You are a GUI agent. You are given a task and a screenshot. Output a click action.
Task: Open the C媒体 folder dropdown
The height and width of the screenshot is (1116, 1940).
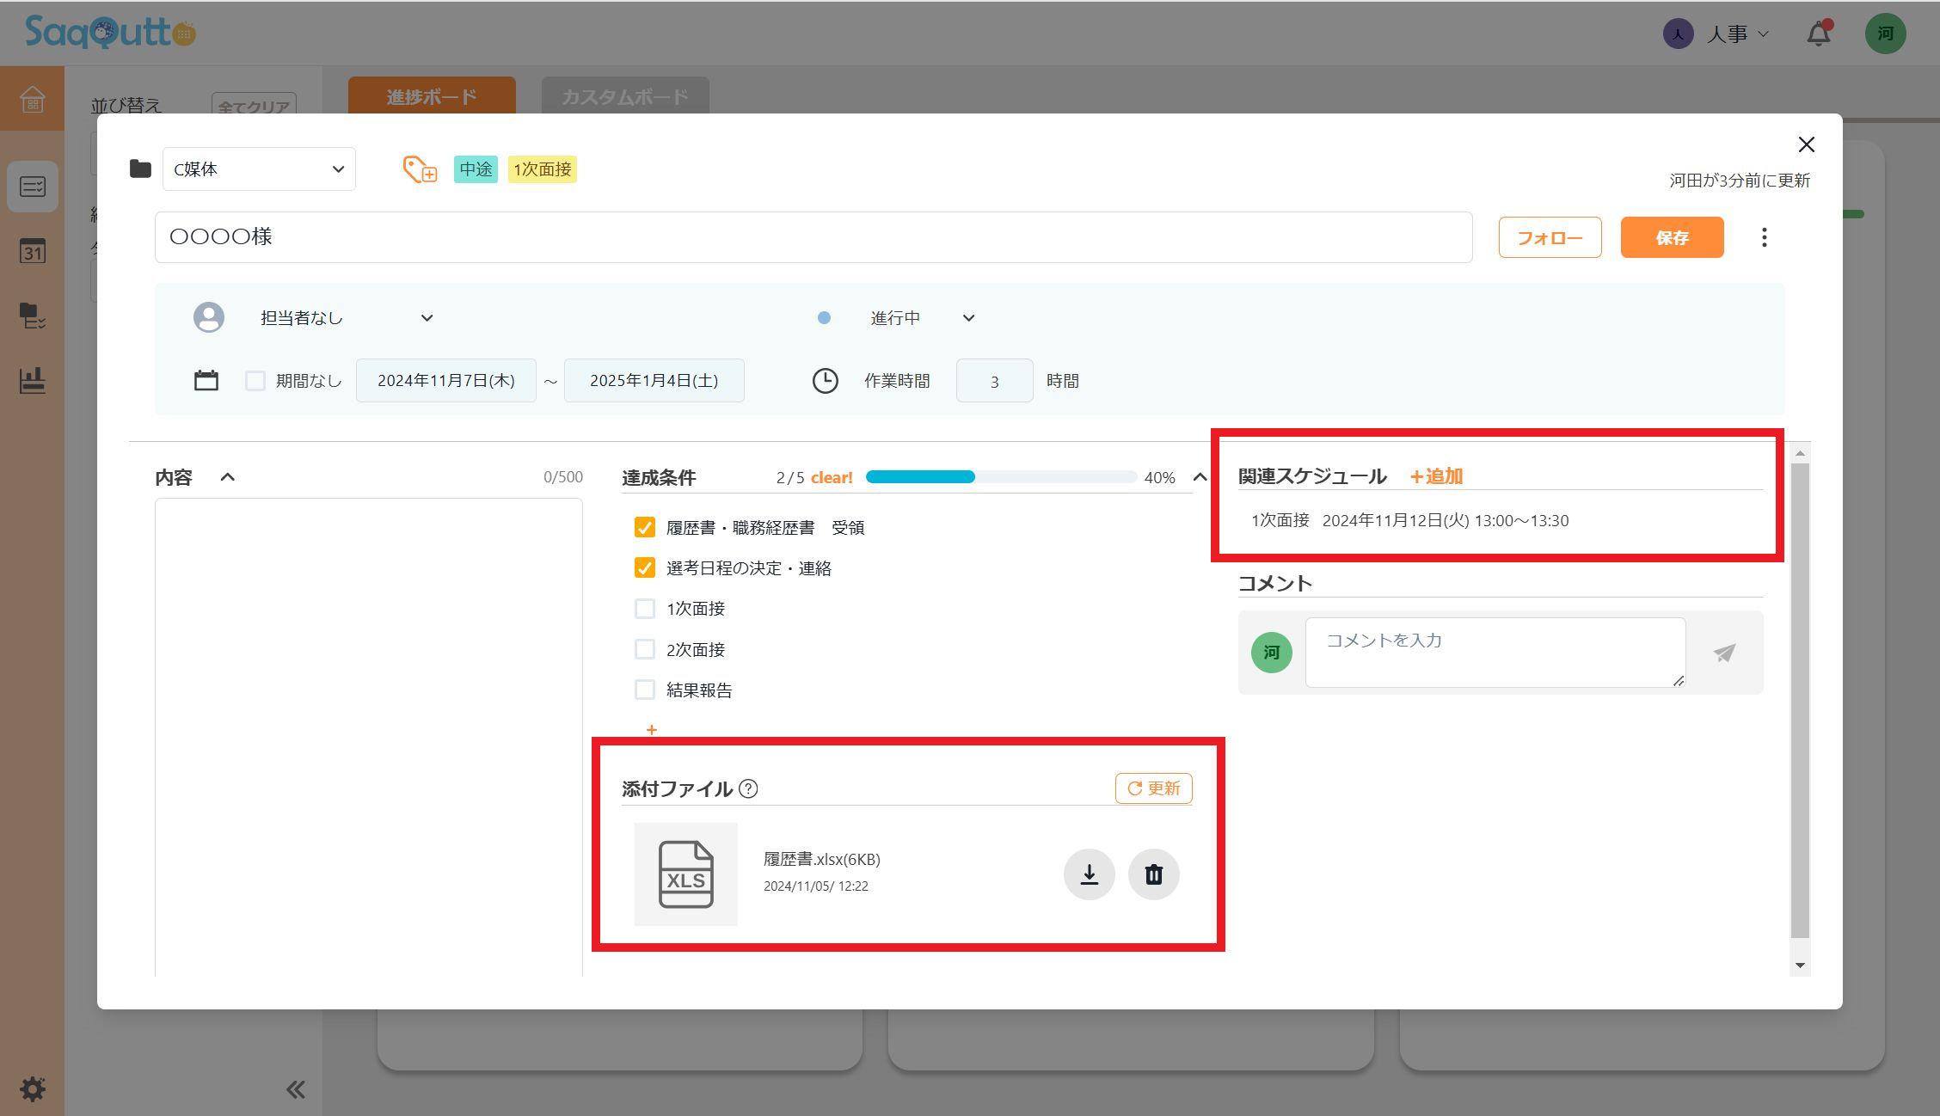point(258,169)
